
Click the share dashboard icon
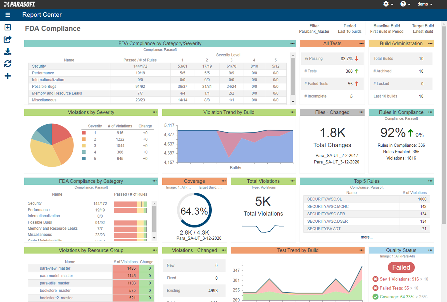point(8,39)
